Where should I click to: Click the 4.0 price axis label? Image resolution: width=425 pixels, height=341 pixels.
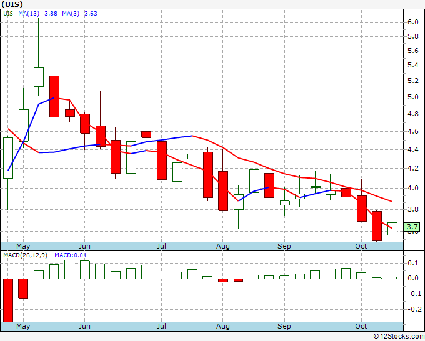tap(412, 188)
